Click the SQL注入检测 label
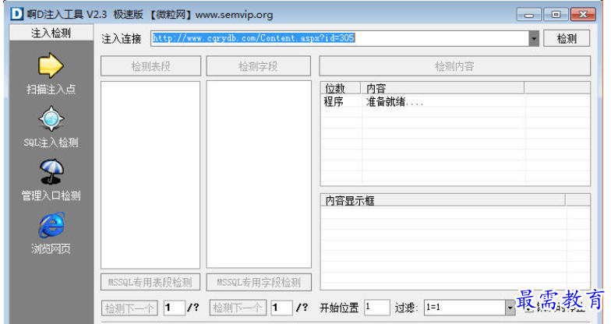611x324 pixels. pos(51,143)
